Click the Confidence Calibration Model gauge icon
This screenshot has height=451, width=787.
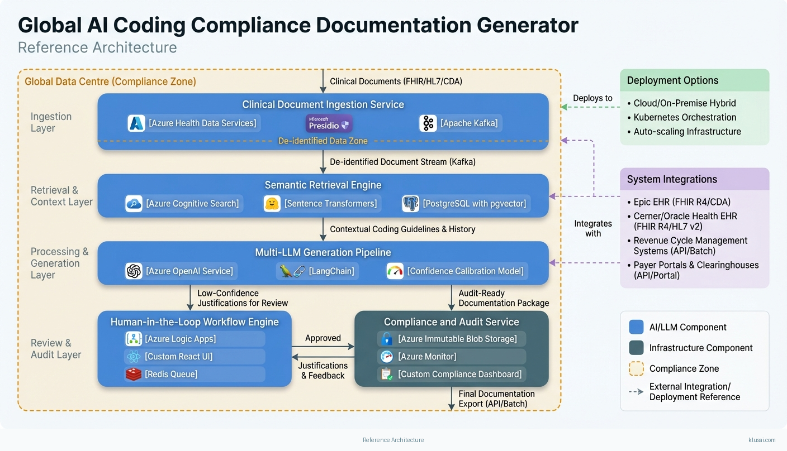(395, 271)
